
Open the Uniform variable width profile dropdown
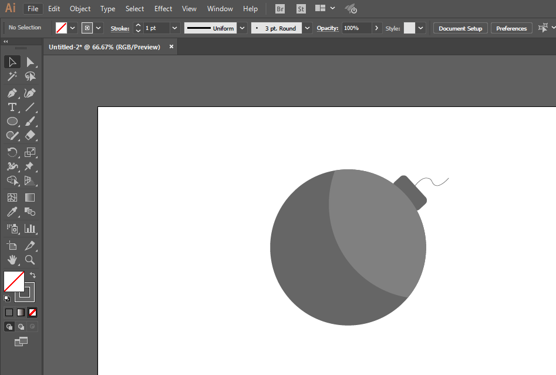tap(242, 28)
